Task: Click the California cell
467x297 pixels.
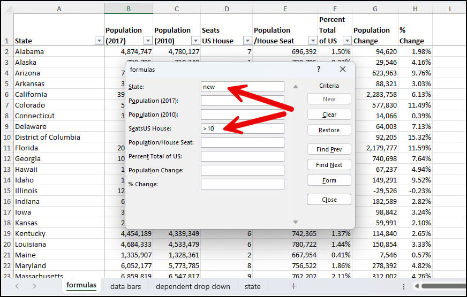Action: (x=59, y=94)
